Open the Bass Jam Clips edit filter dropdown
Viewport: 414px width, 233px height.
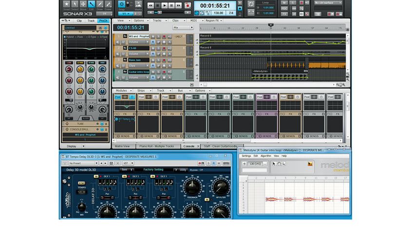[139, 66]
